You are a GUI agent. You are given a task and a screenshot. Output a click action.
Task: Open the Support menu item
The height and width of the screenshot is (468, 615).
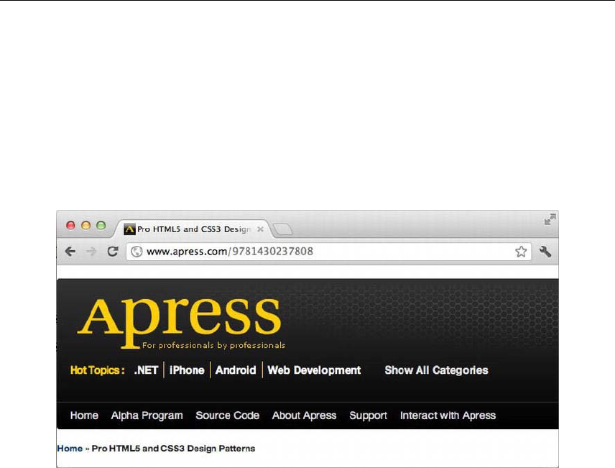point(368,416)
